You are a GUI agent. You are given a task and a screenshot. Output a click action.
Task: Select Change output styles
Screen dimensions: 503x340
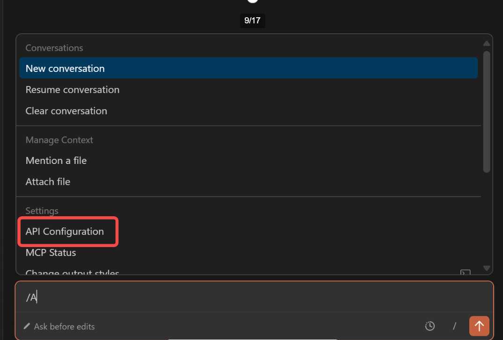[x=73, y=272]
